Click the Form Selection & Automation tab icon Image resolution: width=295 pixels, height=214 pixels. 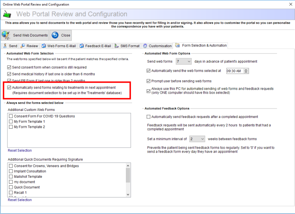[177, 45]
